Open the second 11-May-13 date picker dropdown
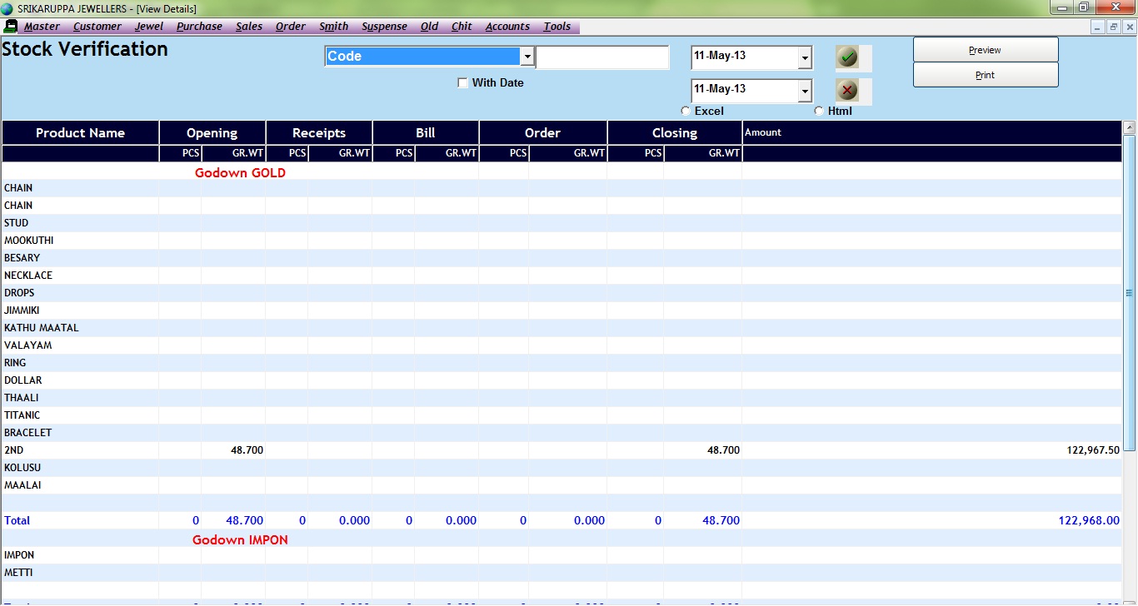 click(804, 91)
